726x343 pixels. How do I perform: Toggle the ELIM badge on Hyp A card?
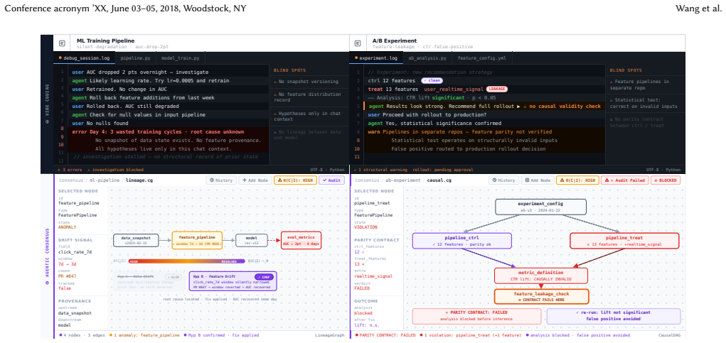pos(174,276)
